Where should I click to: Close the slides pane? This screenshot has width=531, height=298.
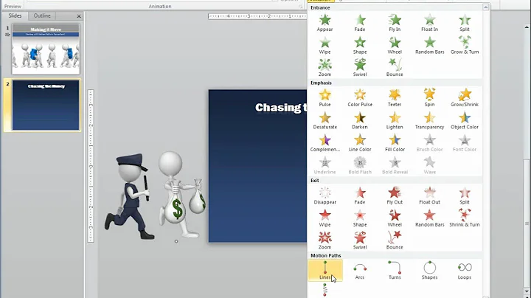point(79,16)
